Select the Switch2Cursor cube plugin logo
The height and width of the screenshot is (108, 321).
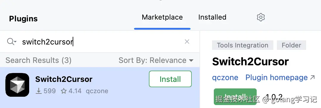(17, 85)
